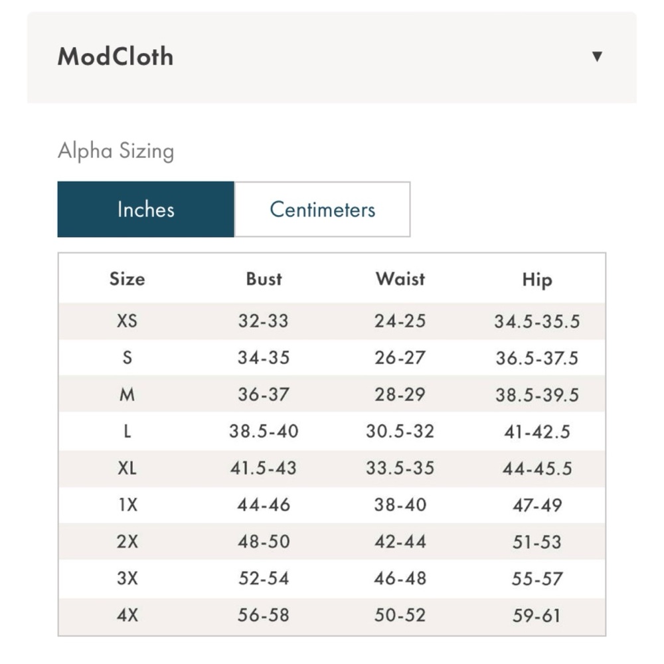Select the Inches tab

pyautogui.click(x=145, y=209)
